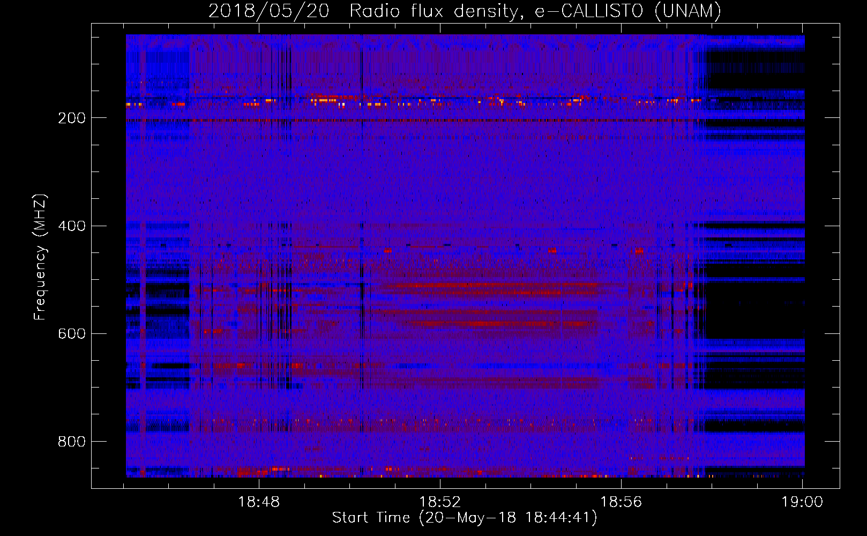Screen dimensions: 867x536
Task: Click the 18:52 time tick label
Action: tap(440, 502)
